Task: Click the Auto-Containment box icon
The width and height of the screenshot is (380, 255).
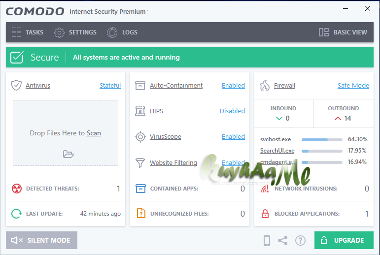Action: tap(140, 86)
